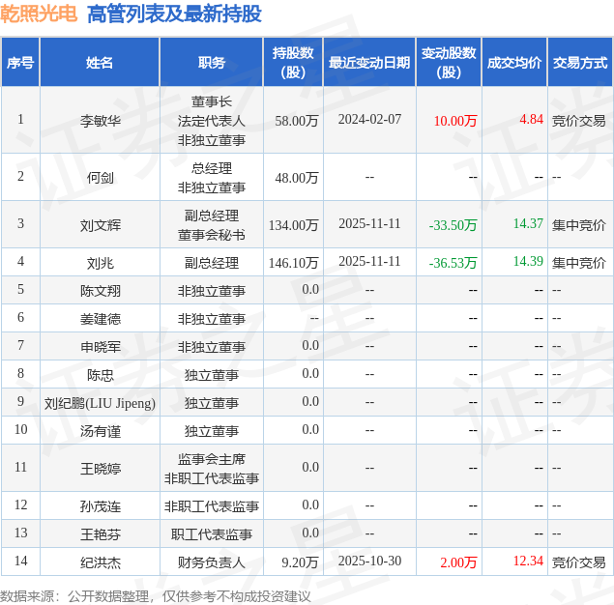
Task: Select the name 刘兆
Action: 101,263
